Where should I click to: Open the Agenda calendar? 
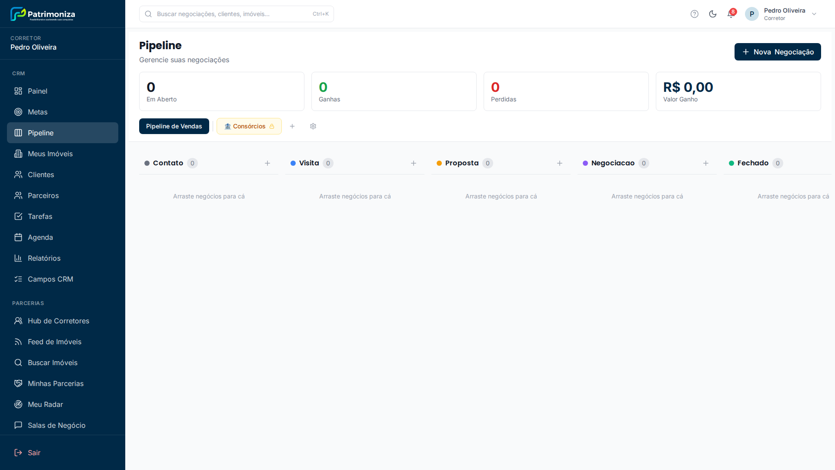tap(40, 237)
